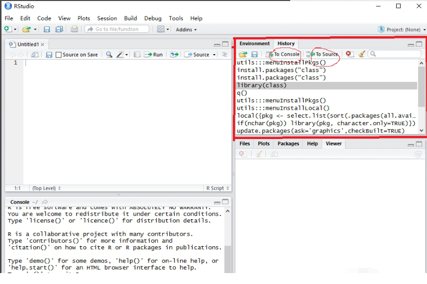Open the Plots menu
Screen dimensions: 427x284
[84, 18]
